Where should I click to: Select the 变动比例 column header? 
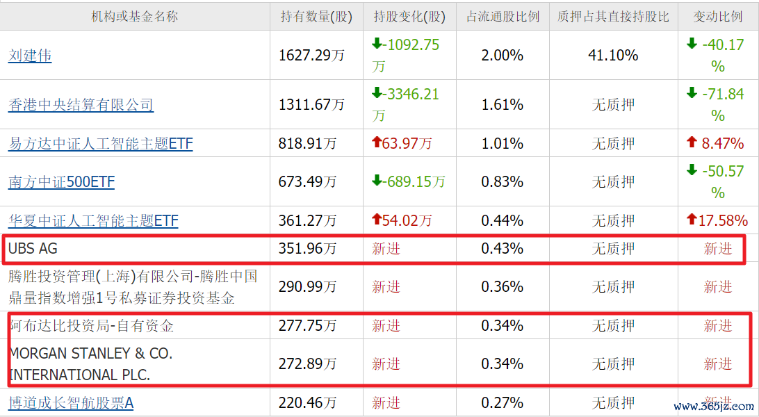point(718,17)
